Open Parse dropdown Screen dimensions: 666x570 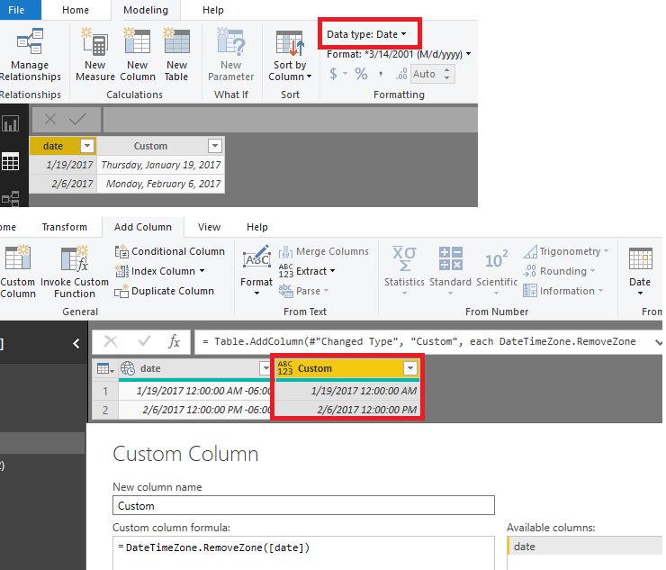point(303,291)
